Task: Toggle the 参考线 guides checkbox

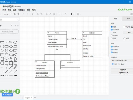Action: click(x=112, y=53)
